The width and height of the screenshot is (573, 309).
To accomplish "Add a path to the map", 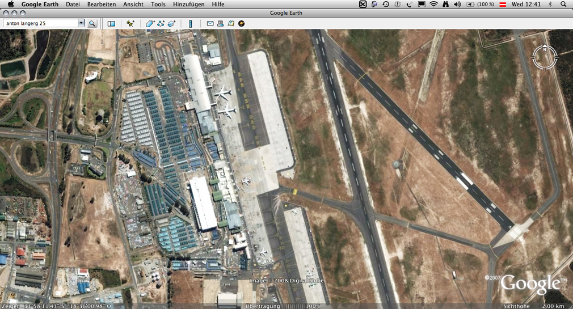I will coord(161,24).
